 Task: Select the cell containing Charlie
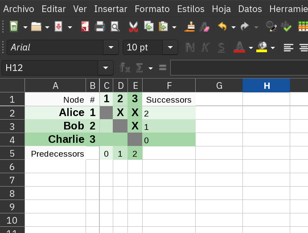point(55,139)
